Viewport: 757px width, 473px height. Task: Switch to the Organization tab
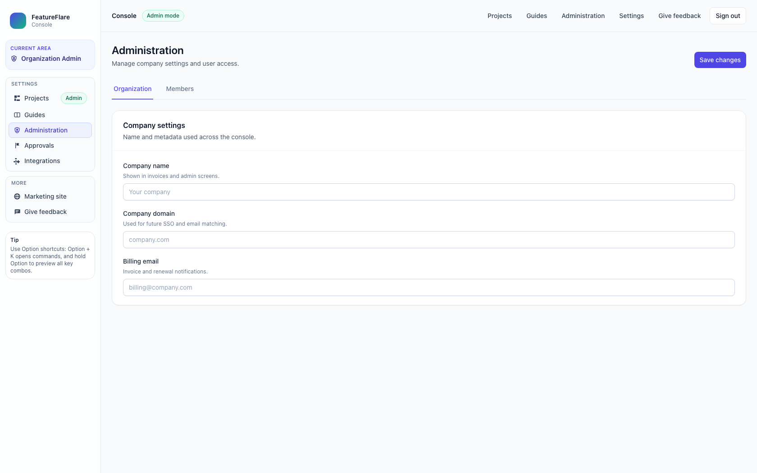[132, 89]
